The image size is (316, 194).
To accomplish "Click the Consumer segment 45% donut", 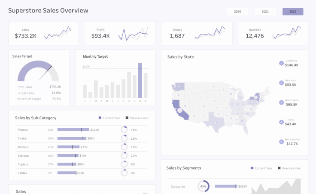I will coord(203,186).
